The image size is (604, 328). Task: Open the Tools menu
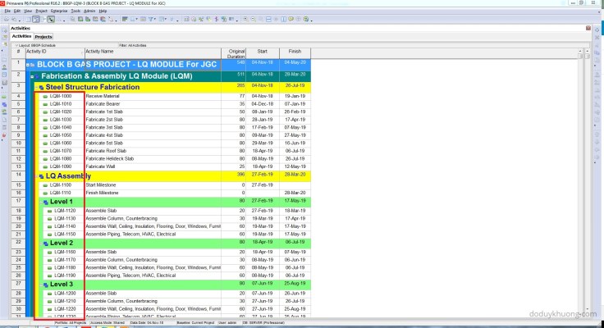[75, 11]
